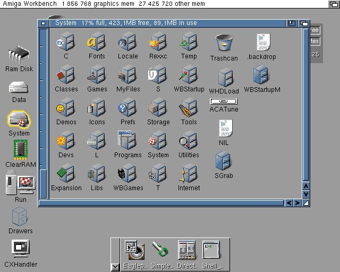Image resolution: width=340 pixels, height=272 pixels.
Task: Click the scroll down arrow in System window
Action: pos(306,194)
